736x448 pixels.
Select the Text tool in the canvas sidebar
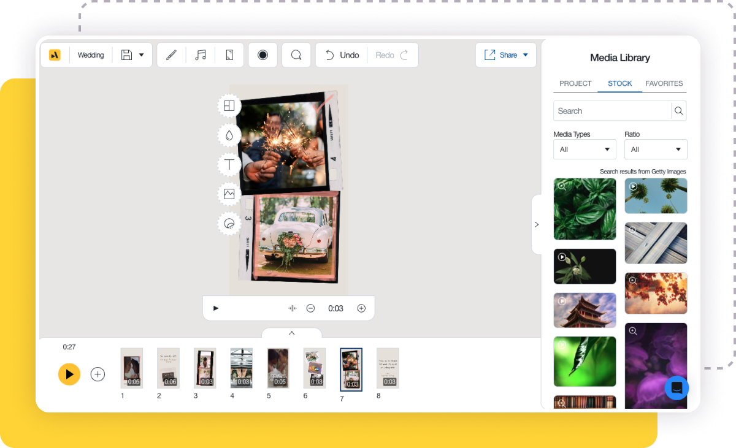(229, 164)
